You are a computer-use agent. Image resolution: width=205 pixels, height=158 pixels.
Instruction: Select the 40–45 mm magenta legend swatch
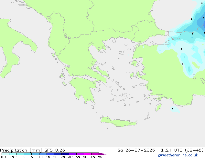point(88,154)
